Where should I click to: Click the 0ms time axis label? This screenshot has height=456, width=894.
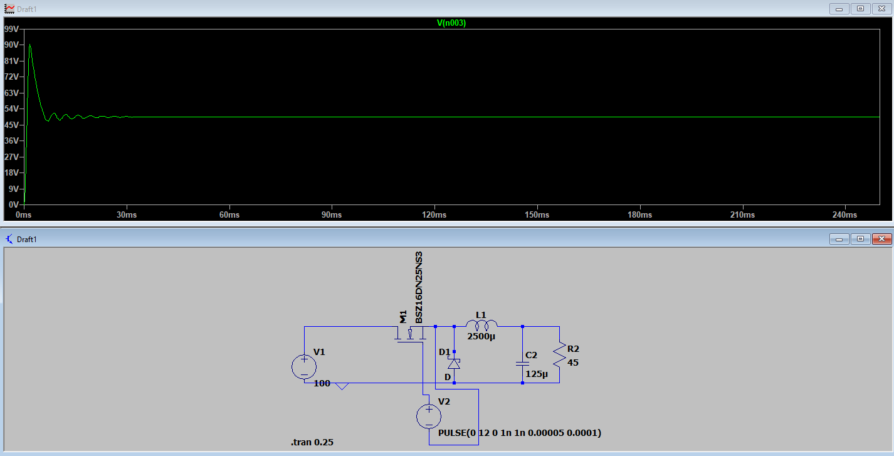click(x=24, y=215)
